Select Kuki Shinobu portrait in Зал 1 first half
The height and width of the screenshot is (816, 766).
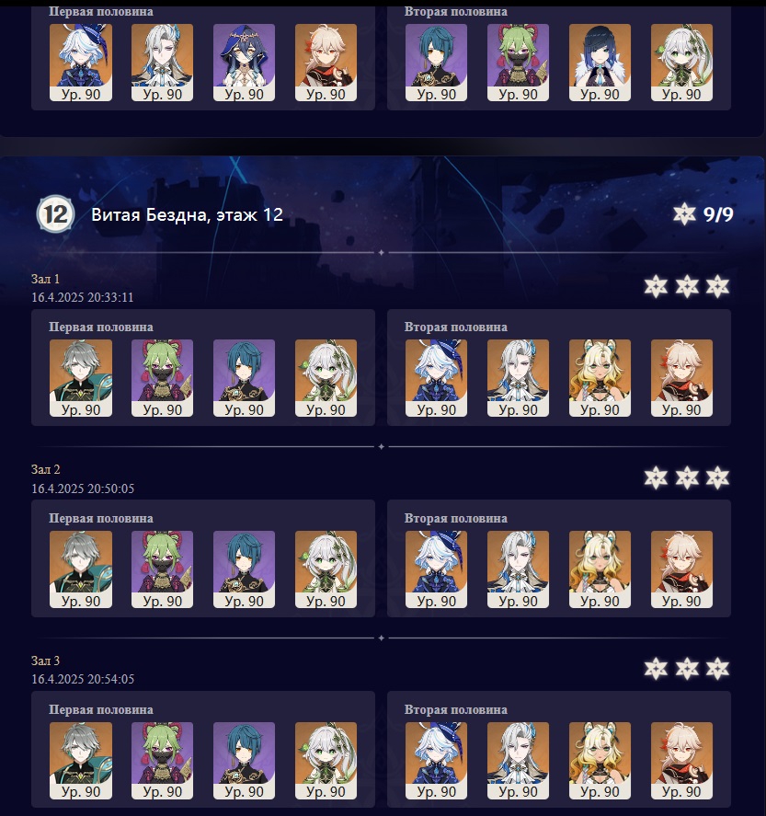[x=162, y=378]
